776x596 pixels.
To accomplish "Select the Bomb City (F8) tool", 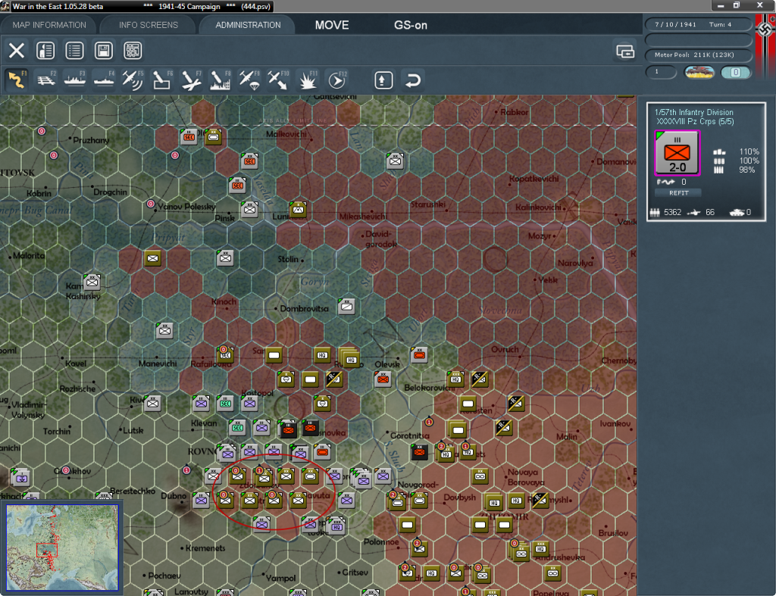I will click(x=220, y=80).
